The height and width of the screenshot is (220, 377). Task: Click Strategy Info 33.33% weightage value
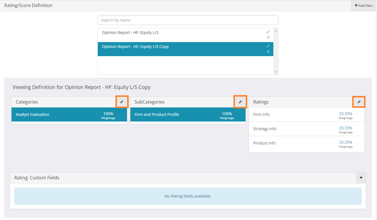(x=346, y=128)
